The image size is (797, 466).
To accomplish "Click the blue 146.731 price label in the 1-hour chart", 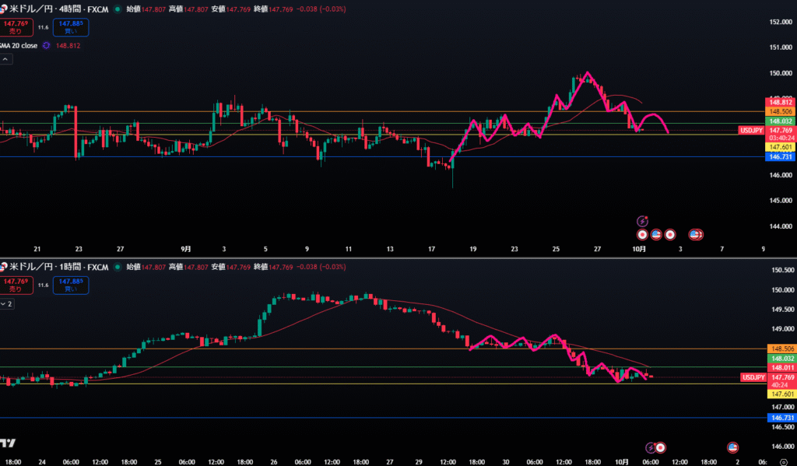I will coord(781,418).
